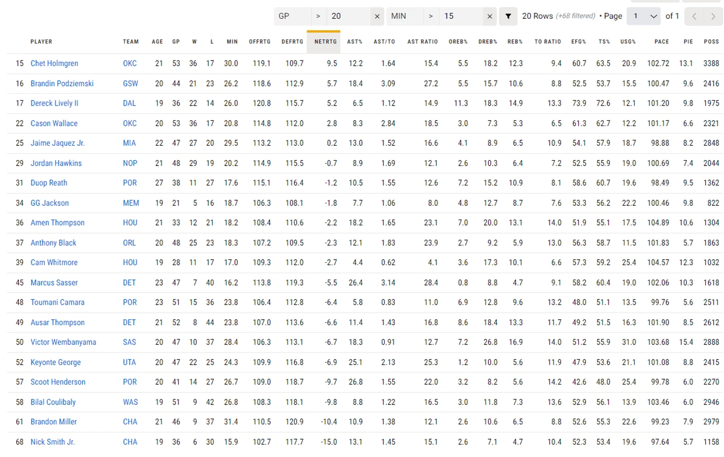This screenshot has height=457, width=724.
Task: Open Marcus Sasser player link
Action: [x=54, y=283]
